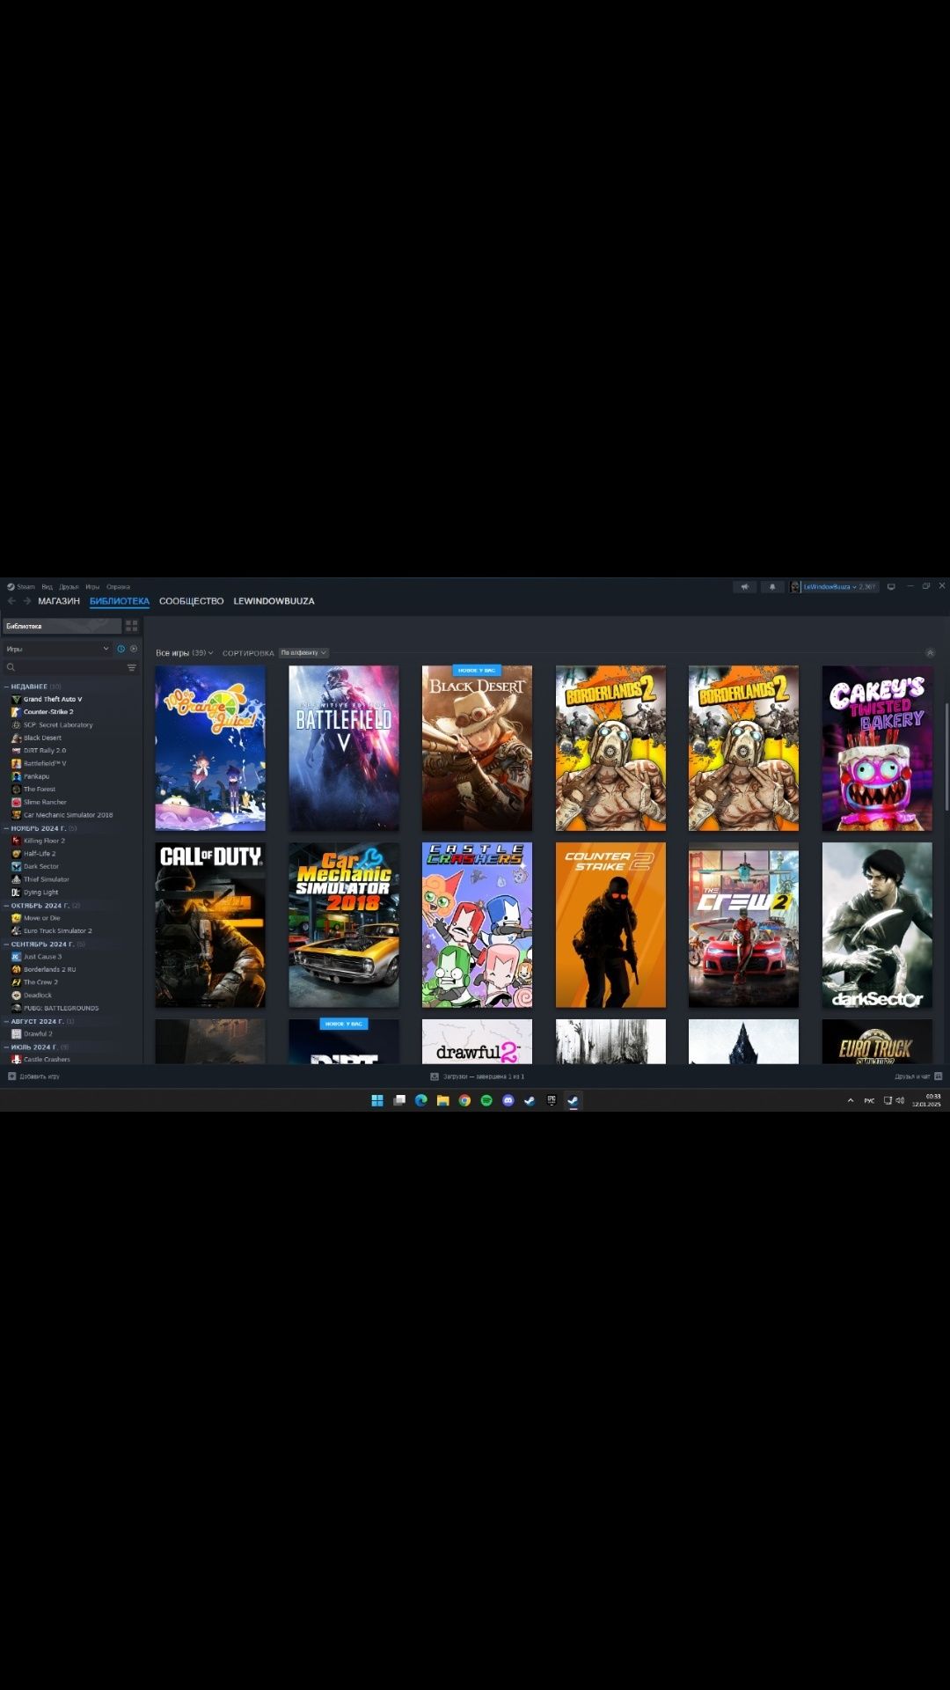Go forward with the right arrow

(x=27, y=601)
